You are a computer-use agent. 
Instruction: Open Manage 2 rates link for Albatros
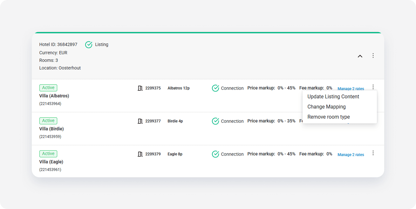coord(351,89)
